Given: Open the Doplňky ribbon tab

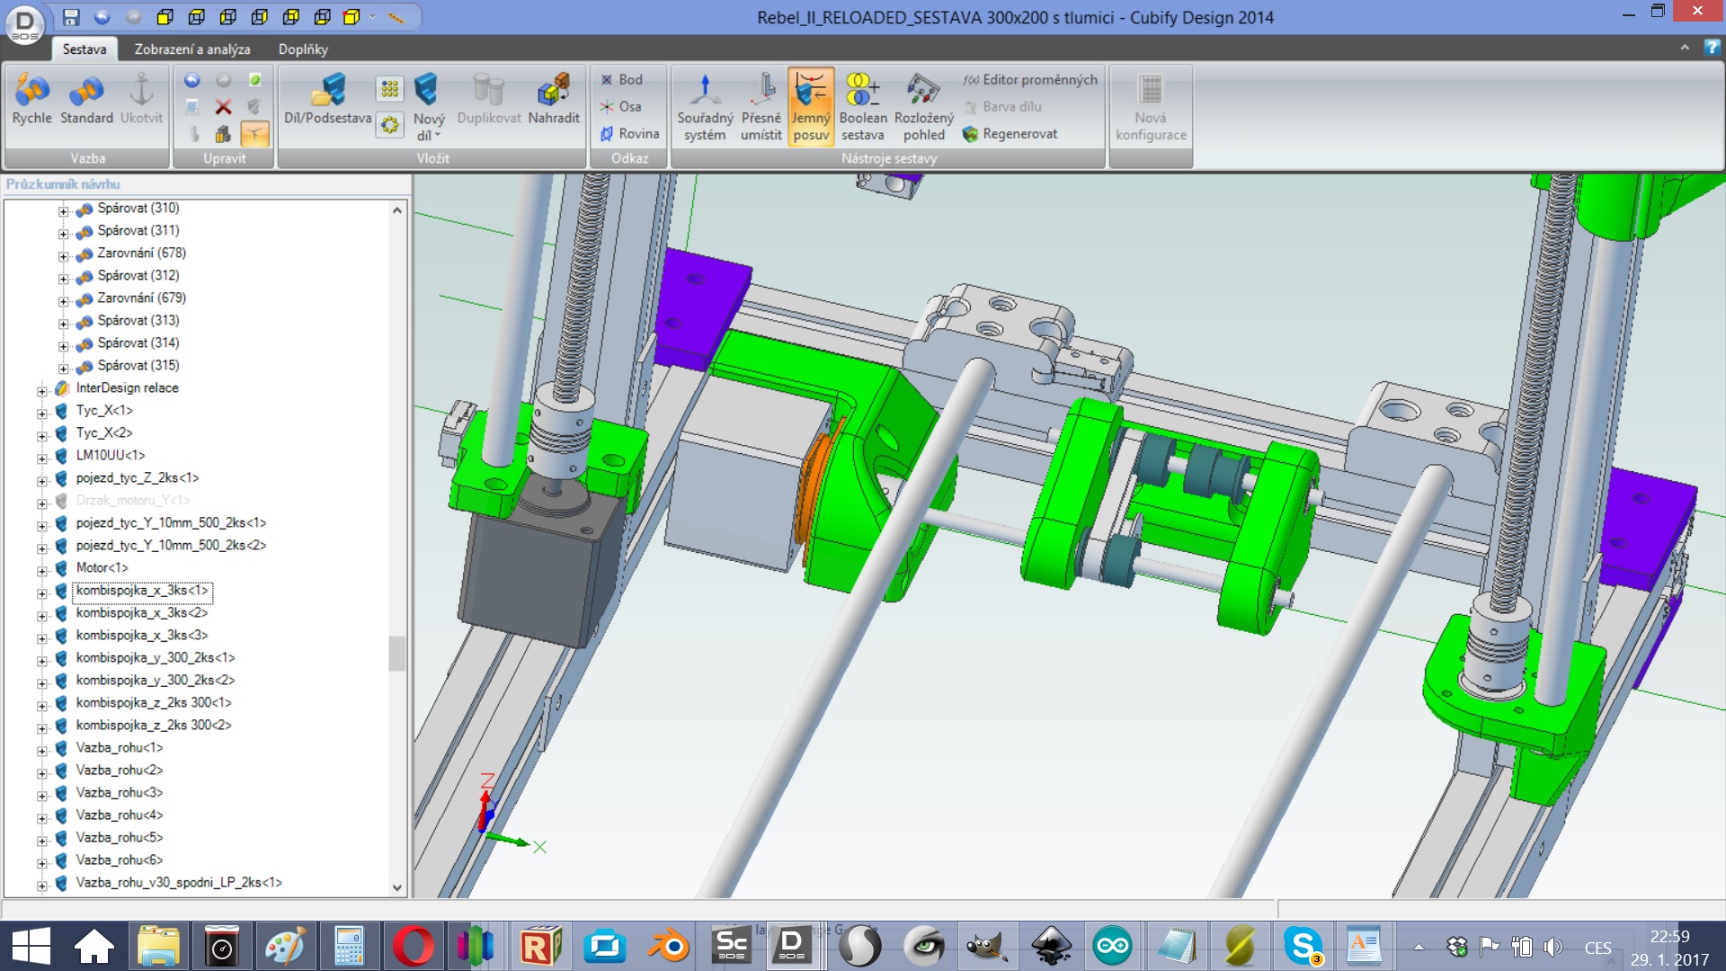Looking at the screenshot, I should click(x=302, y=49).
